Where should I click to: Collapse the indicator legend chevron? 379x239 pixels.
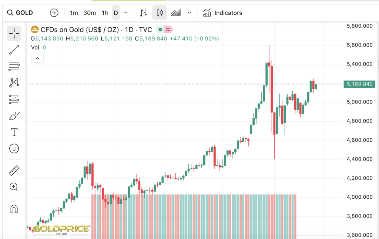(37, 58)
